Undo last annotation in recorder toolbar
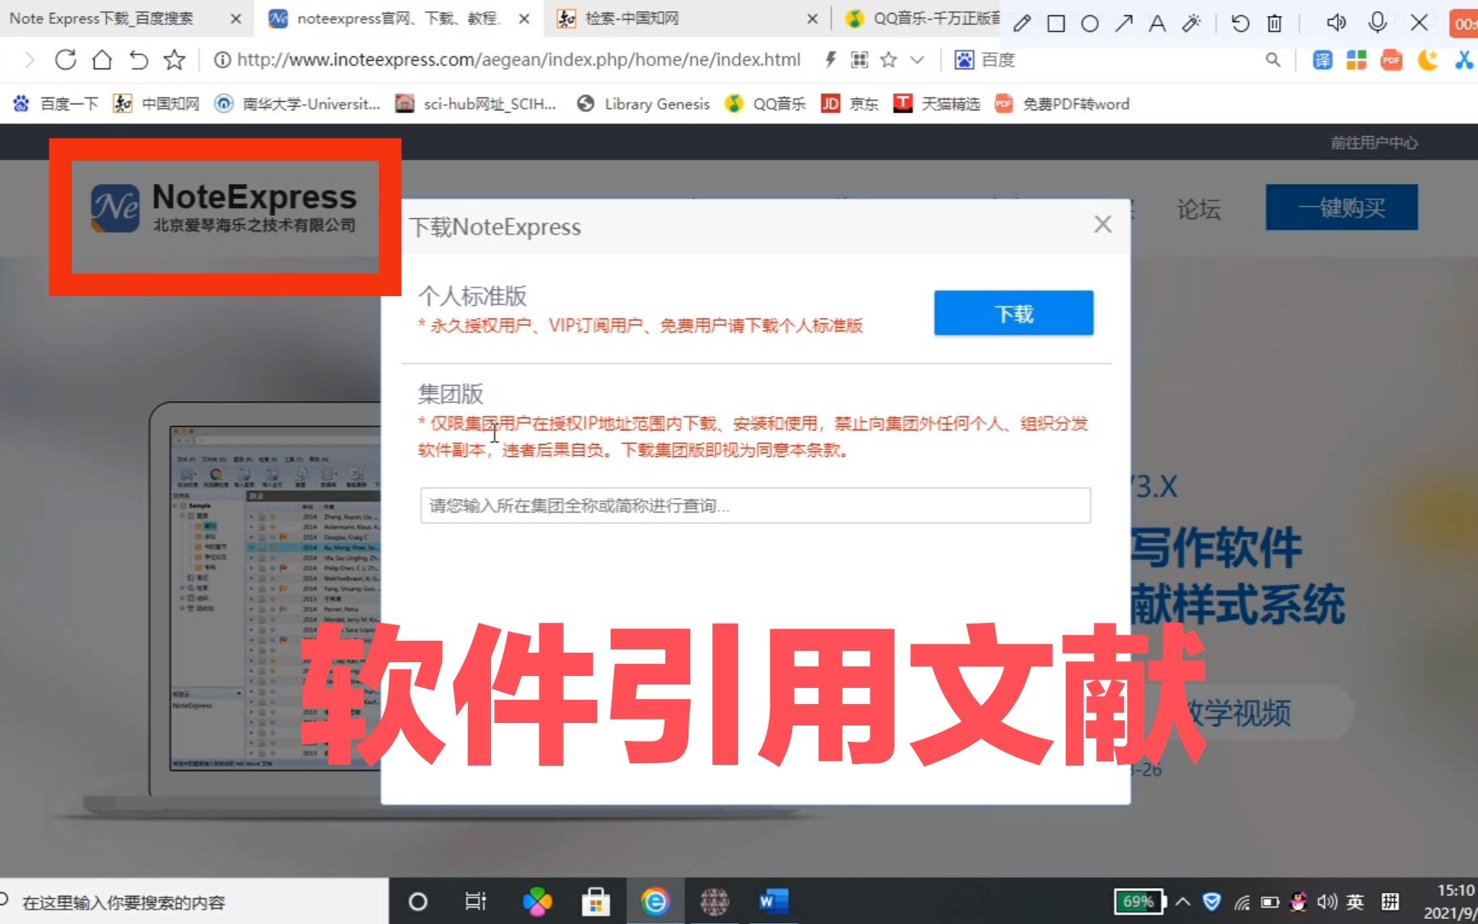Screen dimensions: 1478x924 click(1240, 23)
